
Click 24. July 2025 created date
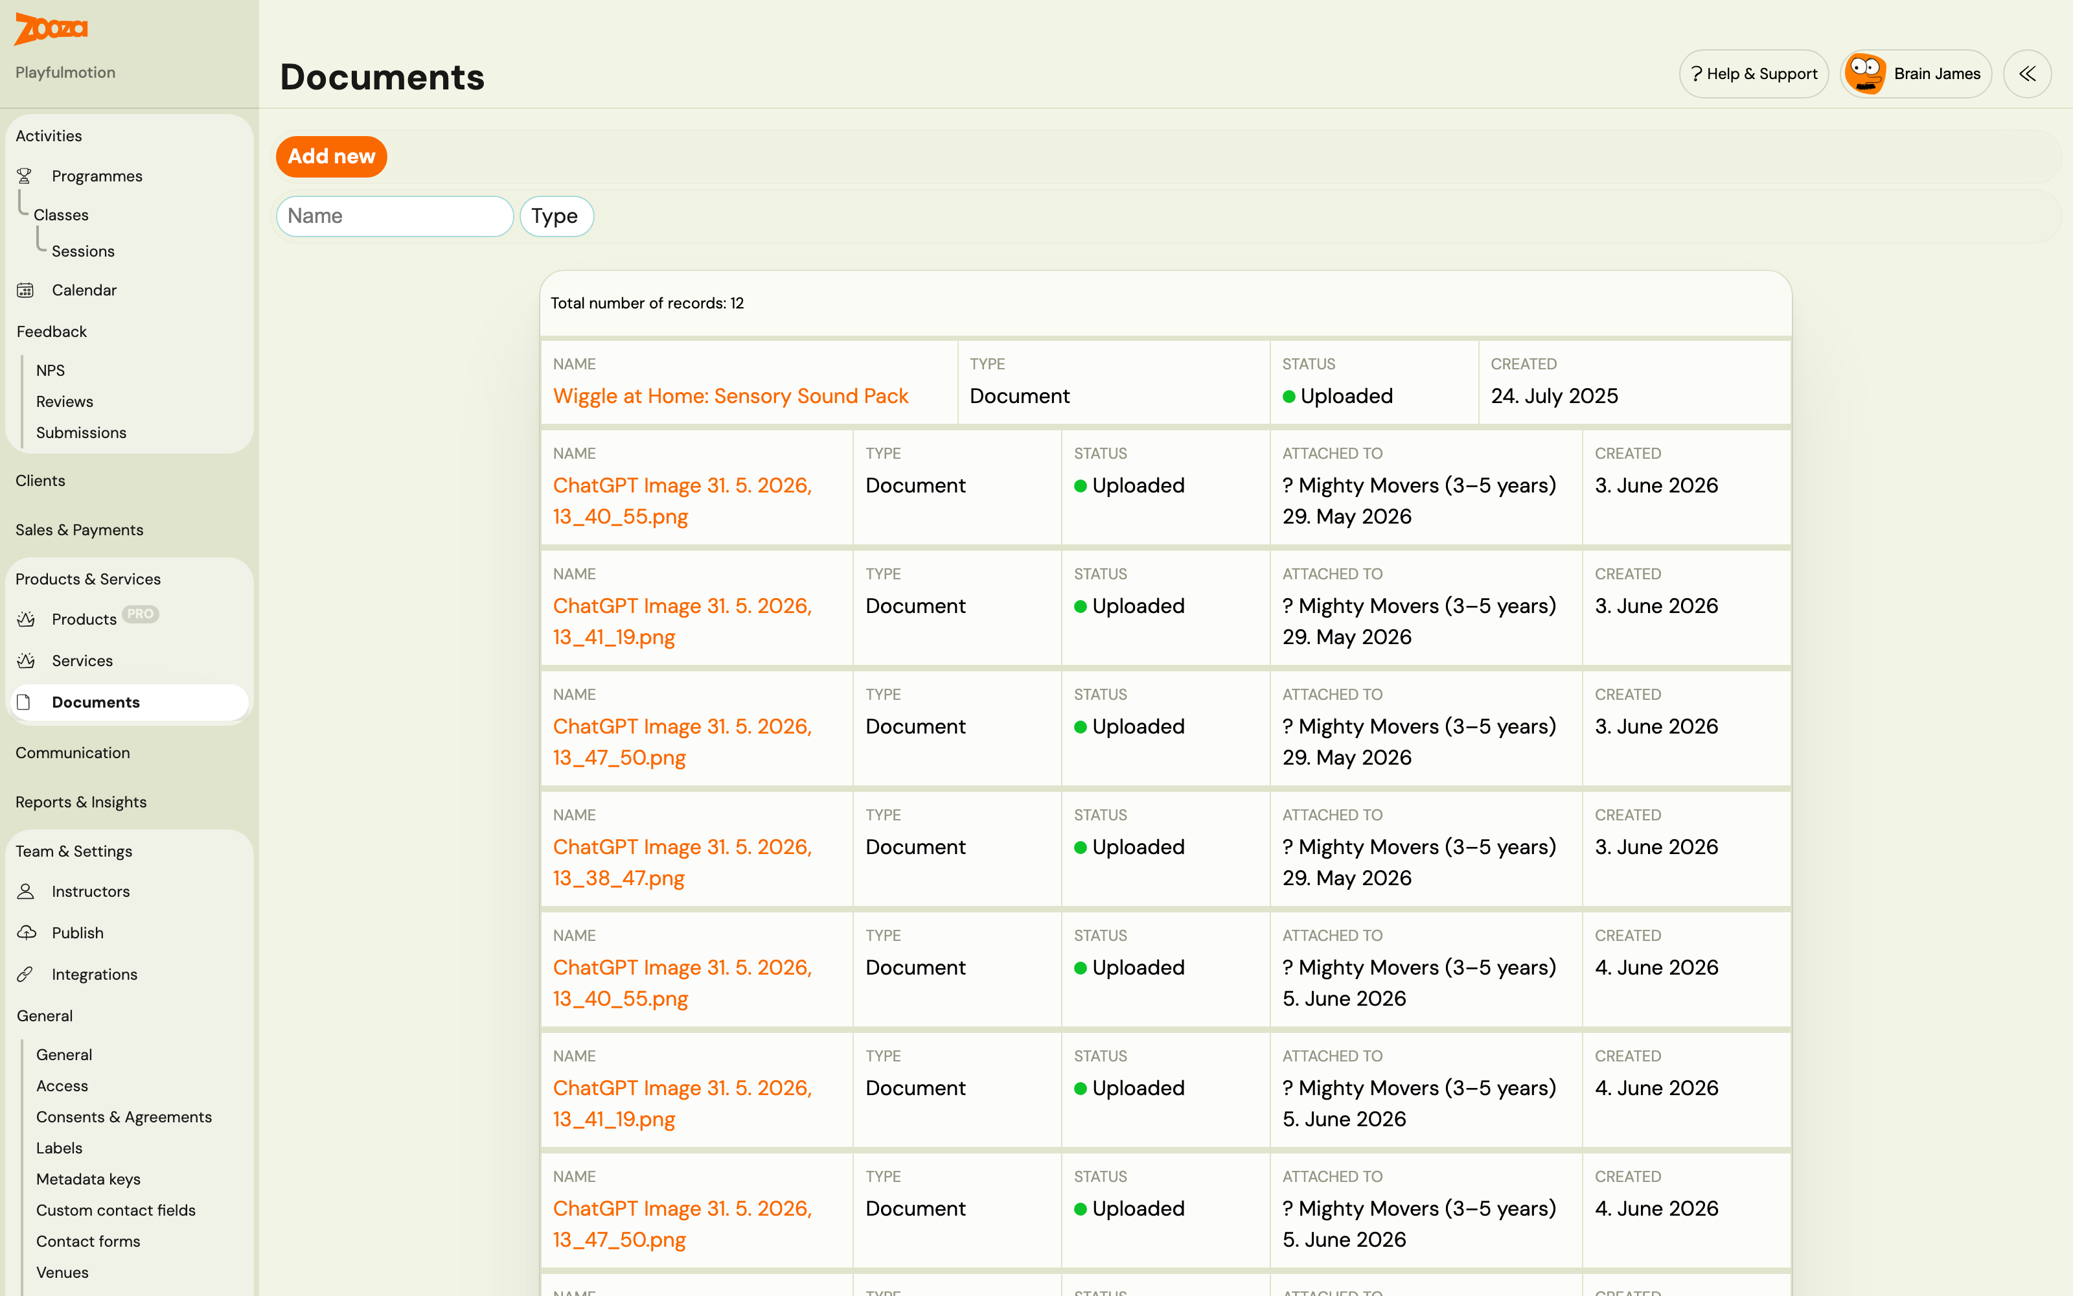(x=1554, y=396)
